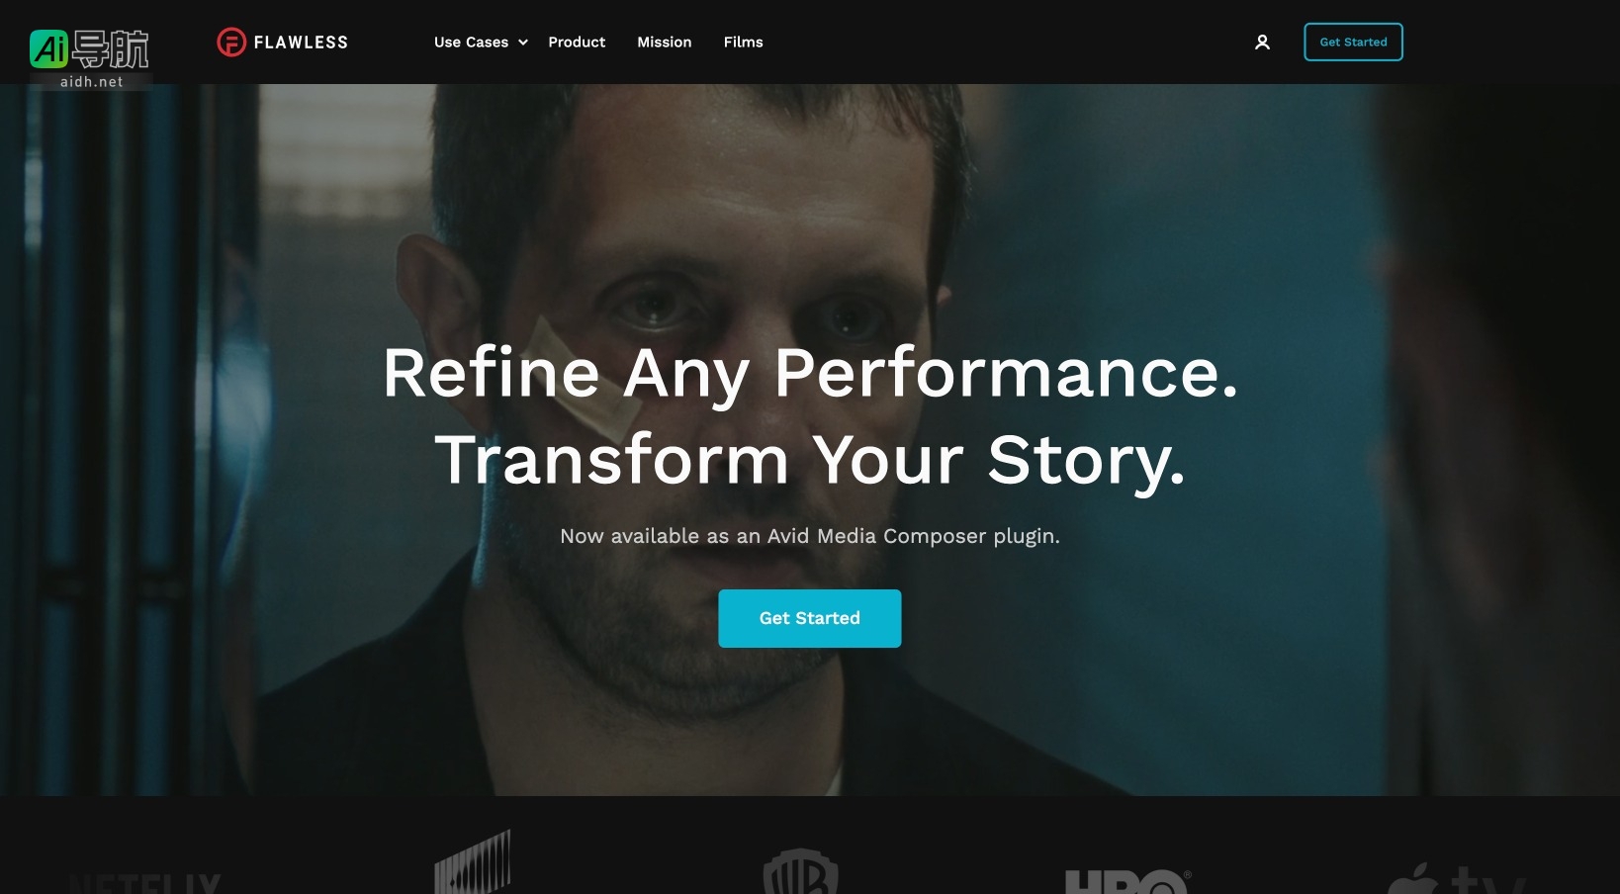Click the FLAWLESS wordmark text

coord(301,43)
